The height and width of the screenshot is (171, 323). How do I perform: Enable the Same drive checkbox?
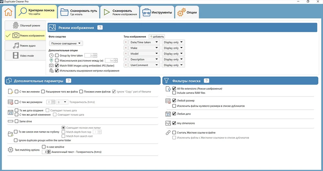coord(16,121)
